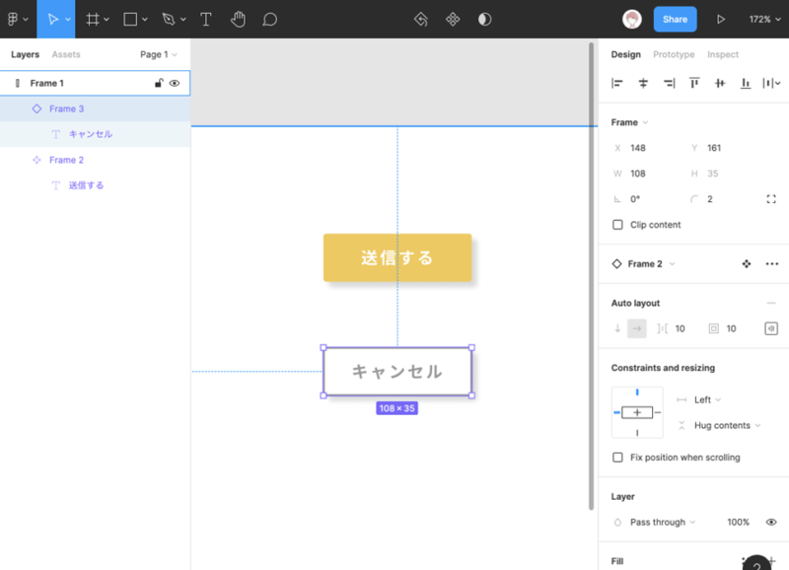Select the Comment tool
789x570 pixels.
click(x=269, y=19)
